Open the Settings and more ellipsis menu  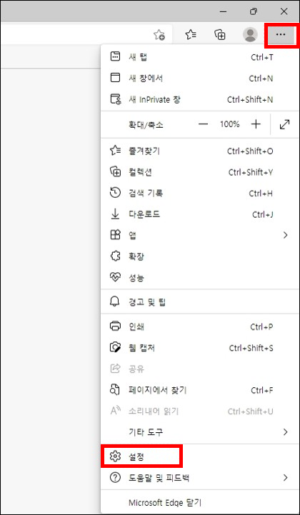(281, 34)
